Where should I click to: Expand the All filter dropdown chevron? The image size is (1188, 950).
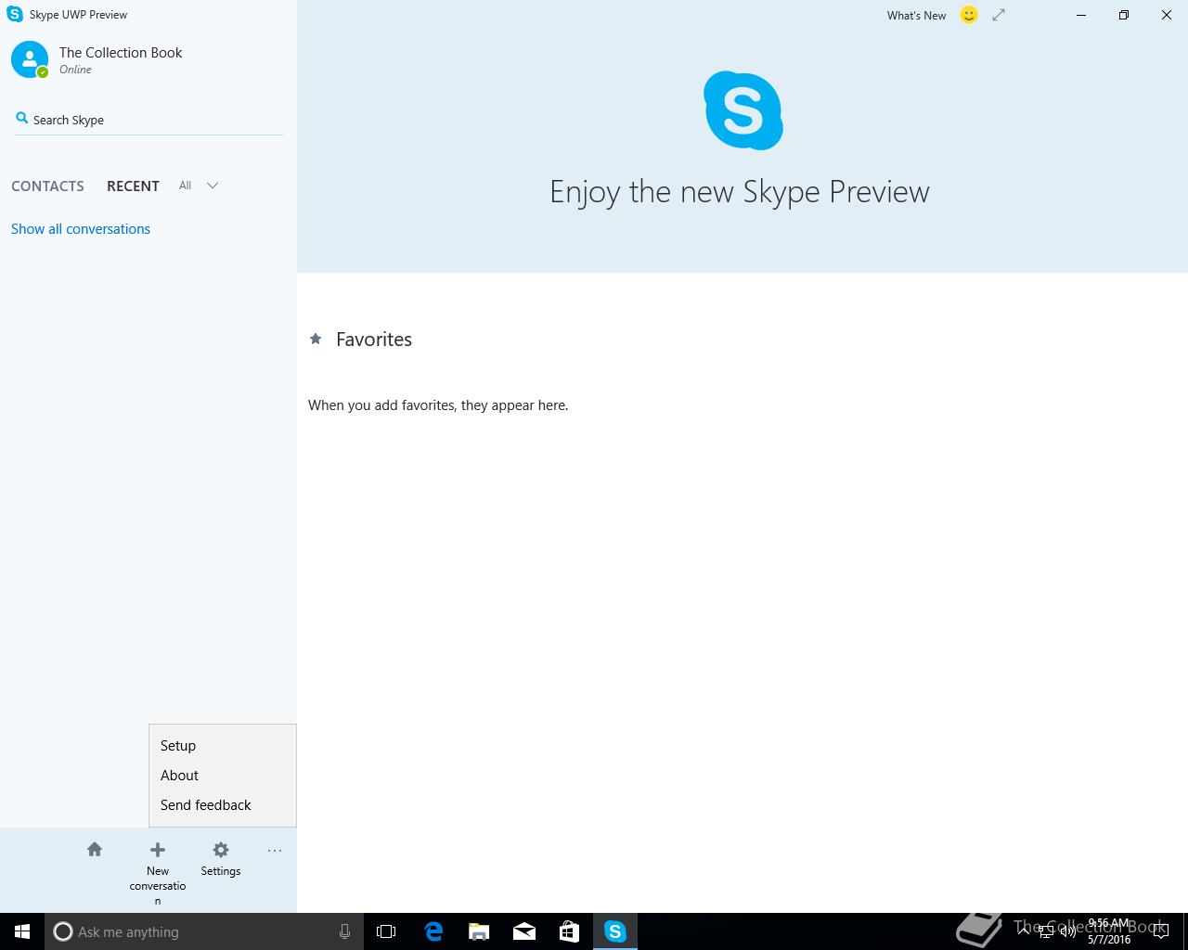tap(213, 186)
